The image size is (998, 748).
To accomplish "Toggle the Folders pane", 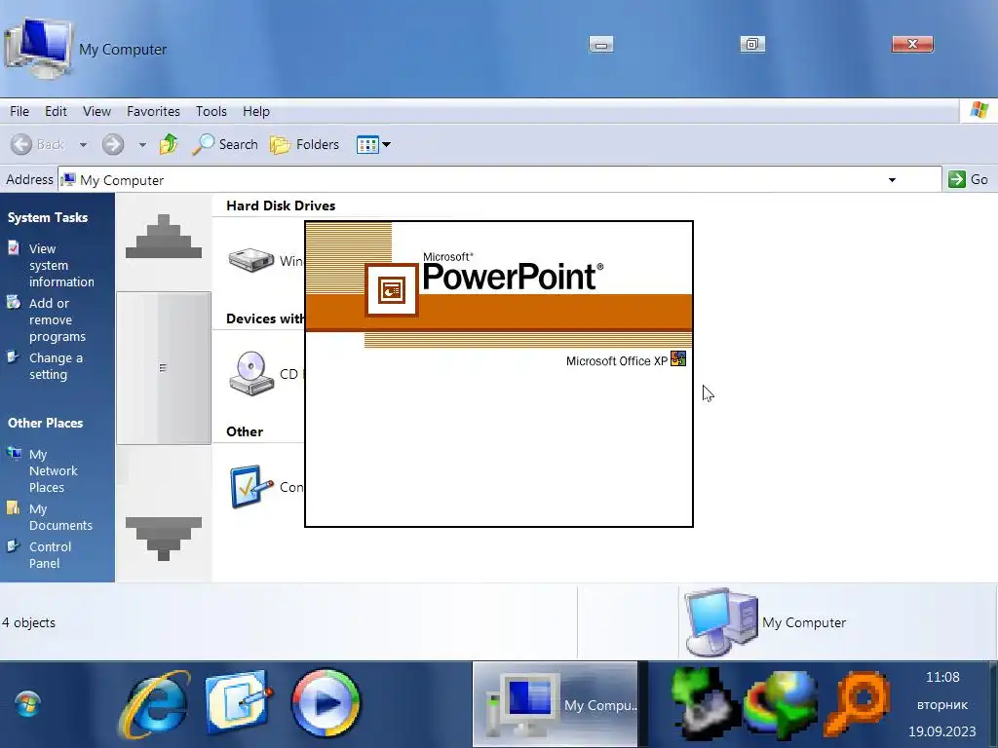I will tap(304, 144).
